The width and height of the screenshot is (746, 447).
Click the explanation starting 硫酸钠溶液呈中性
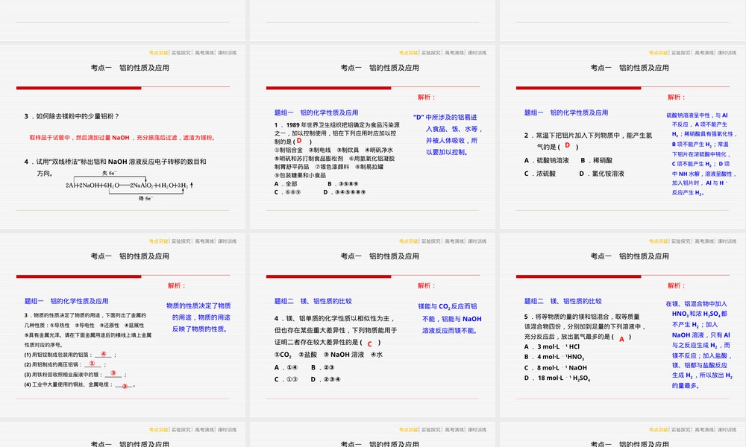pos(701,154)
